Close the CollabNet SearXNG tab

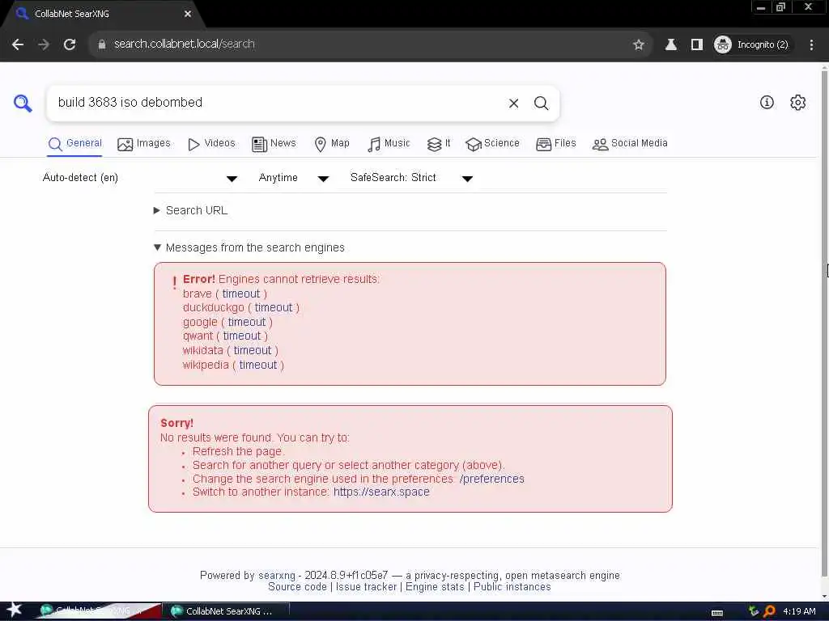coord(188,15)
